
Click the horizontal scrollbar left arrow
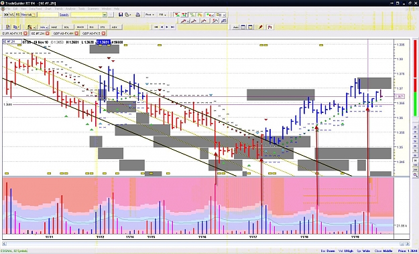4,243
